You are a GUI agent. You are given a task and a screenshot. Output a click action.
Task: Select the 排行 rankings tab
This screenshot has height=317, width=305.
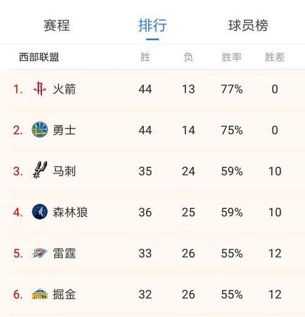click(x=152, y=26)
